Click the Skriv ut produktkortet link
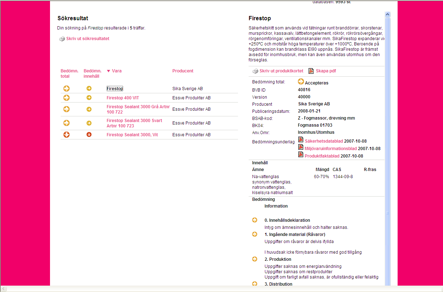Viewport: 443px width, 292px height. pos(281,71)
